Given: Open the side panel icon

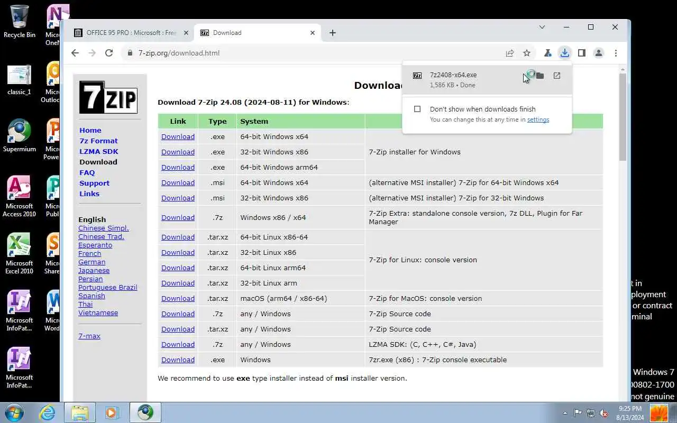Looking at the screenshot, I should (x=582, y=53).
